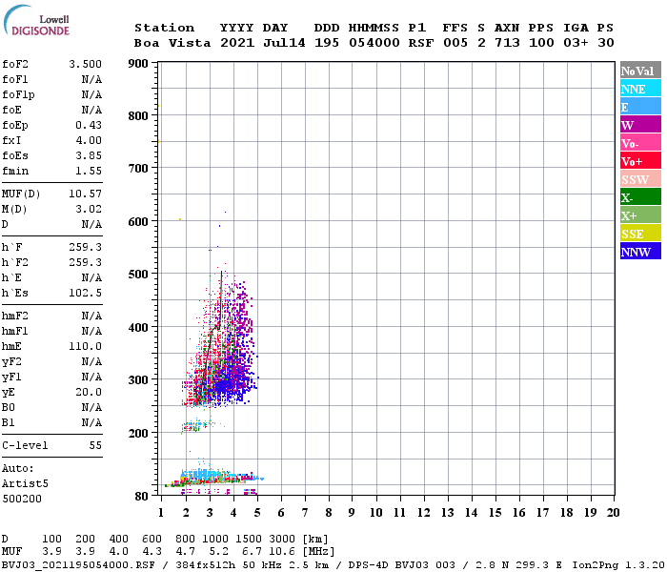Click the RSF value under P1
The image size is (667, 572).
click(421, 43)
